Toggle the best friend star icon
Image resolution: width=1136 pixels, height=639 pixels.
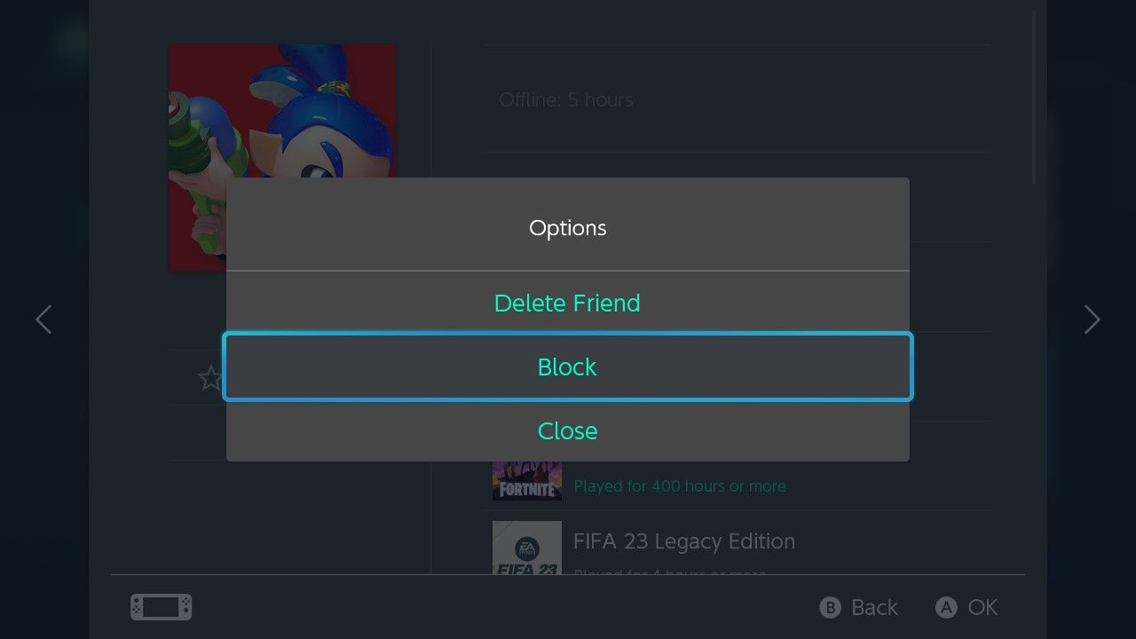(x=210, y=379)
